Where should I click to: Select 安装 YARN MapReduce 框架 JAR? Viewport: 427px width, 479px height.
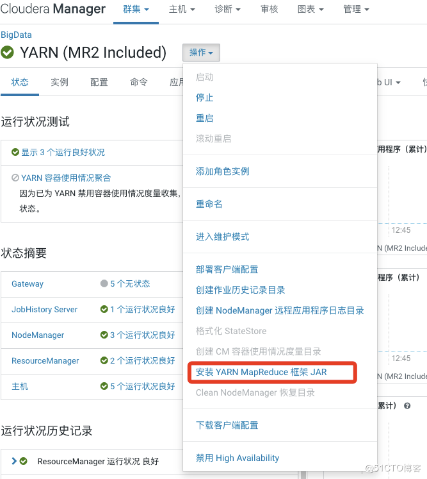261,372
